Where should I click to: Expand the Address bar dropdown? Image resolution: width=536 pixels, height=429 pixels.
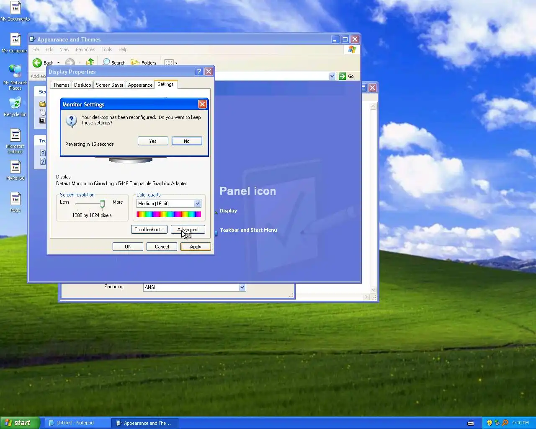click(x=332, y=76)
